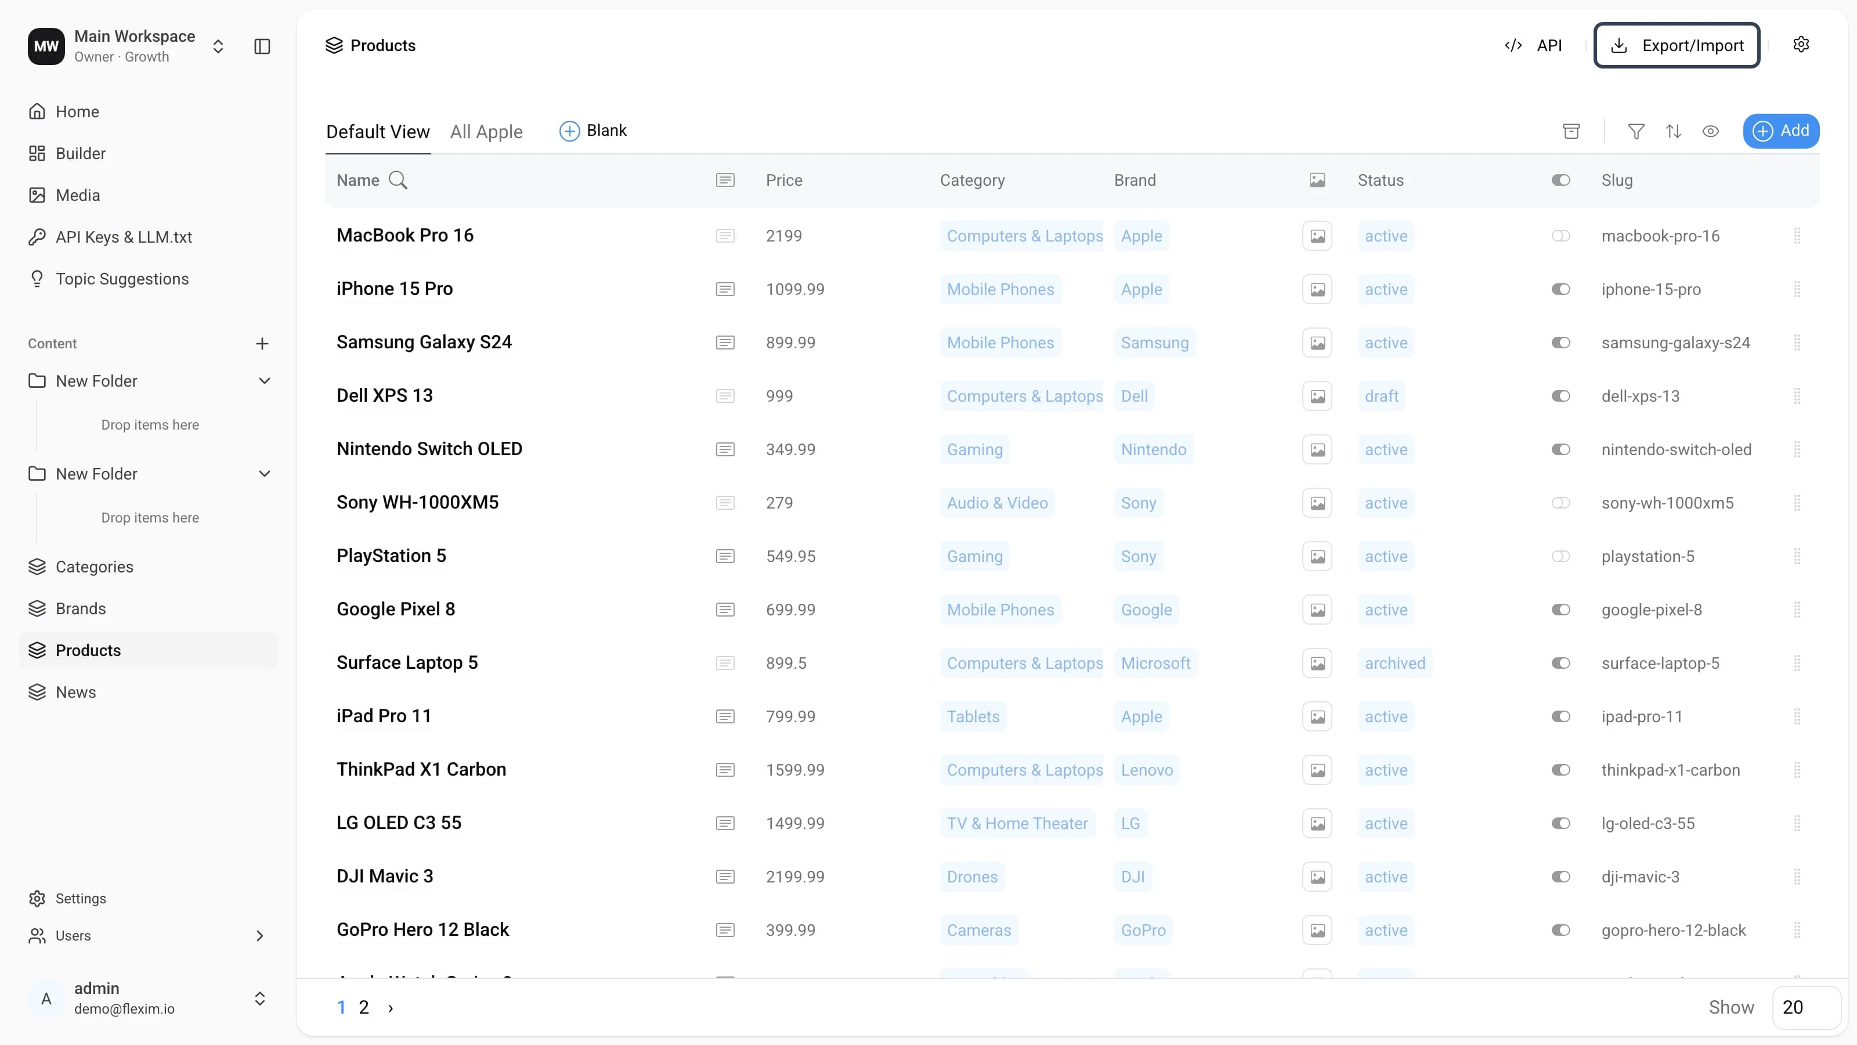Toggle the switch for DJI Mavic 3
The height and width of the screenshot is (1045, 1857).
click(1560, 876)
